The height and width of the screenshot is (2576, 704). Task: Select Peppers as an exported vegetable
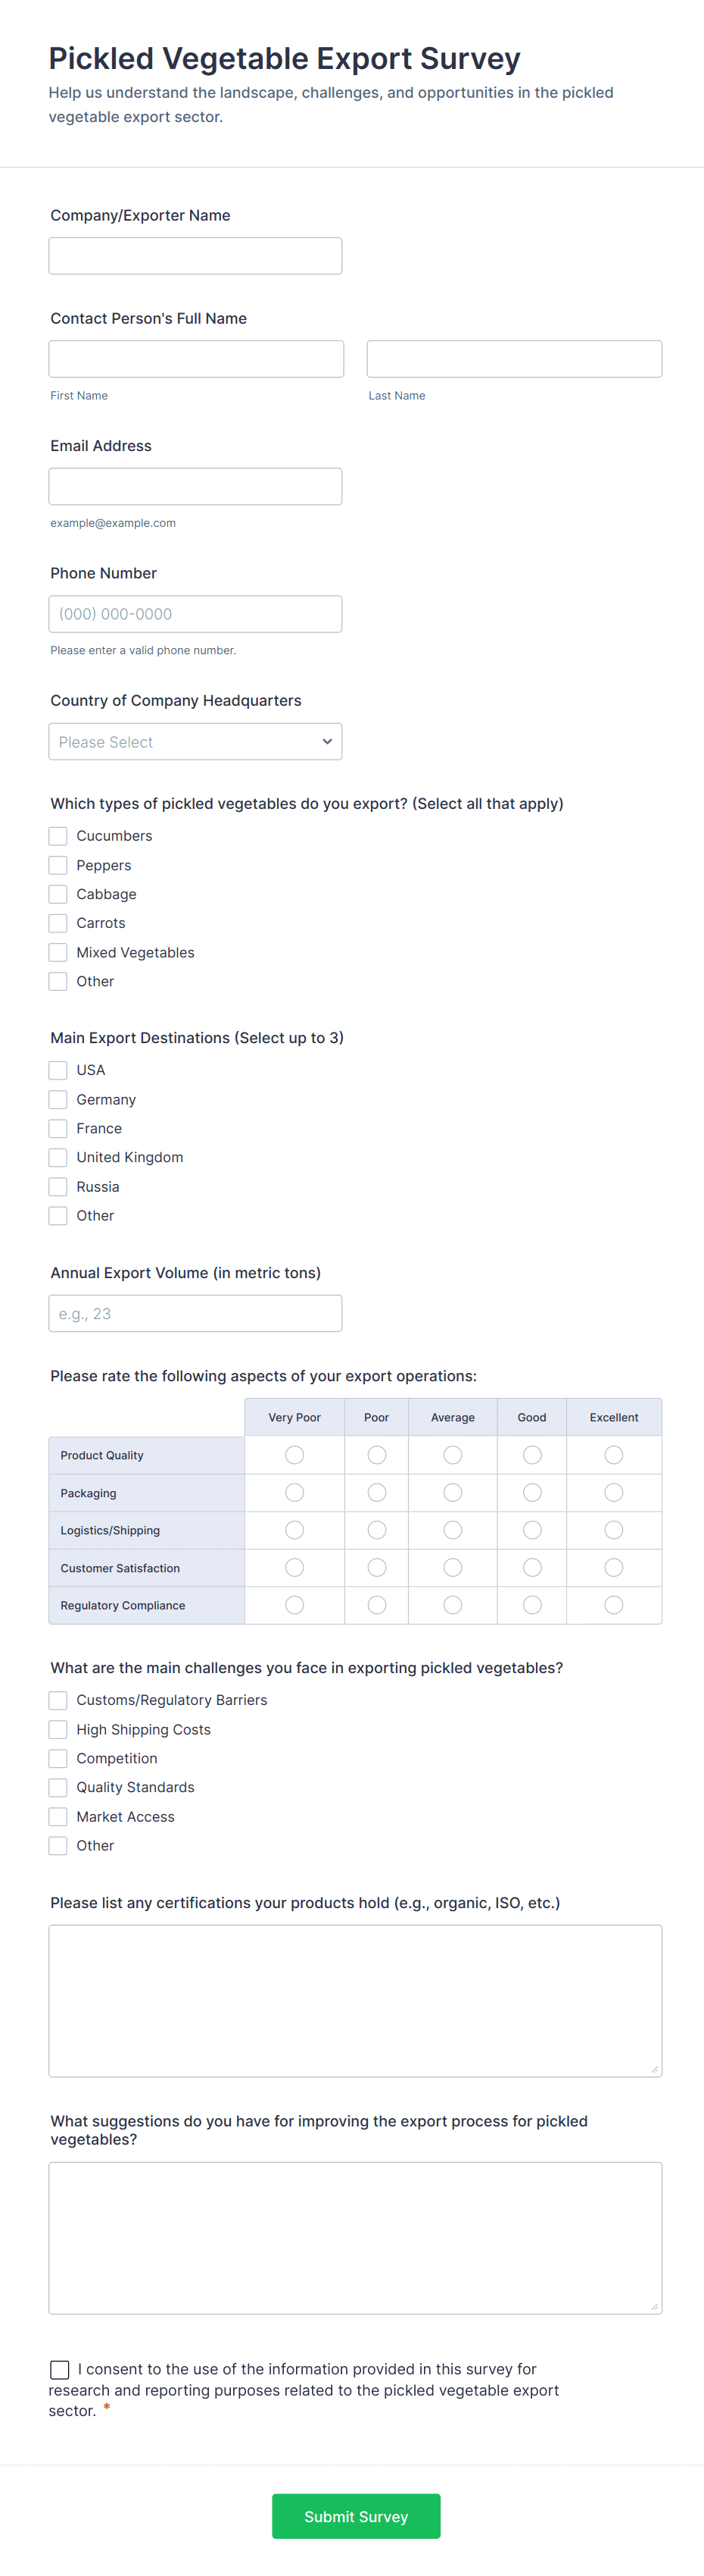pyautogui.click(x=58, y=864)
